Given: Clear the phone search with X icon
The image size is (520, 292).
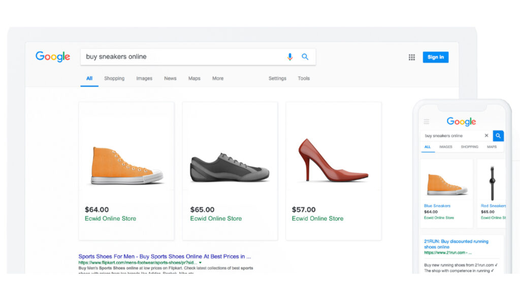Looking at the screenshot, I should [x=486, y=135].
